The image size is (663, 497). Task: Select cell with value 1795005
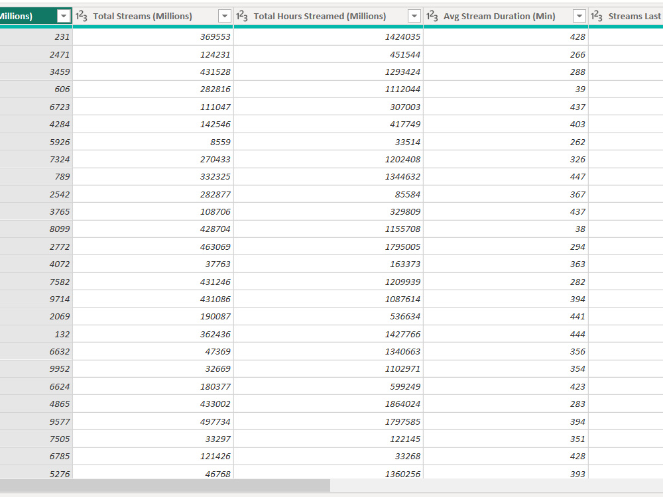point(329,247)
